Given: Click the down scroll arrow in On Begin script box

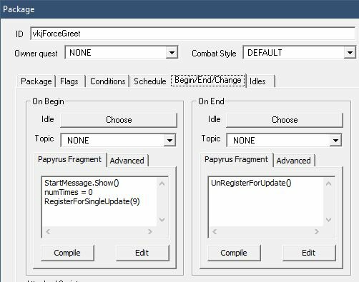Looking at the screenshot, I should (x=162, y=220).
